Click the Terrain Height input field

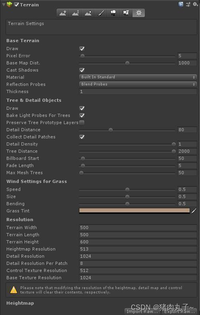(x=138, y=242)
